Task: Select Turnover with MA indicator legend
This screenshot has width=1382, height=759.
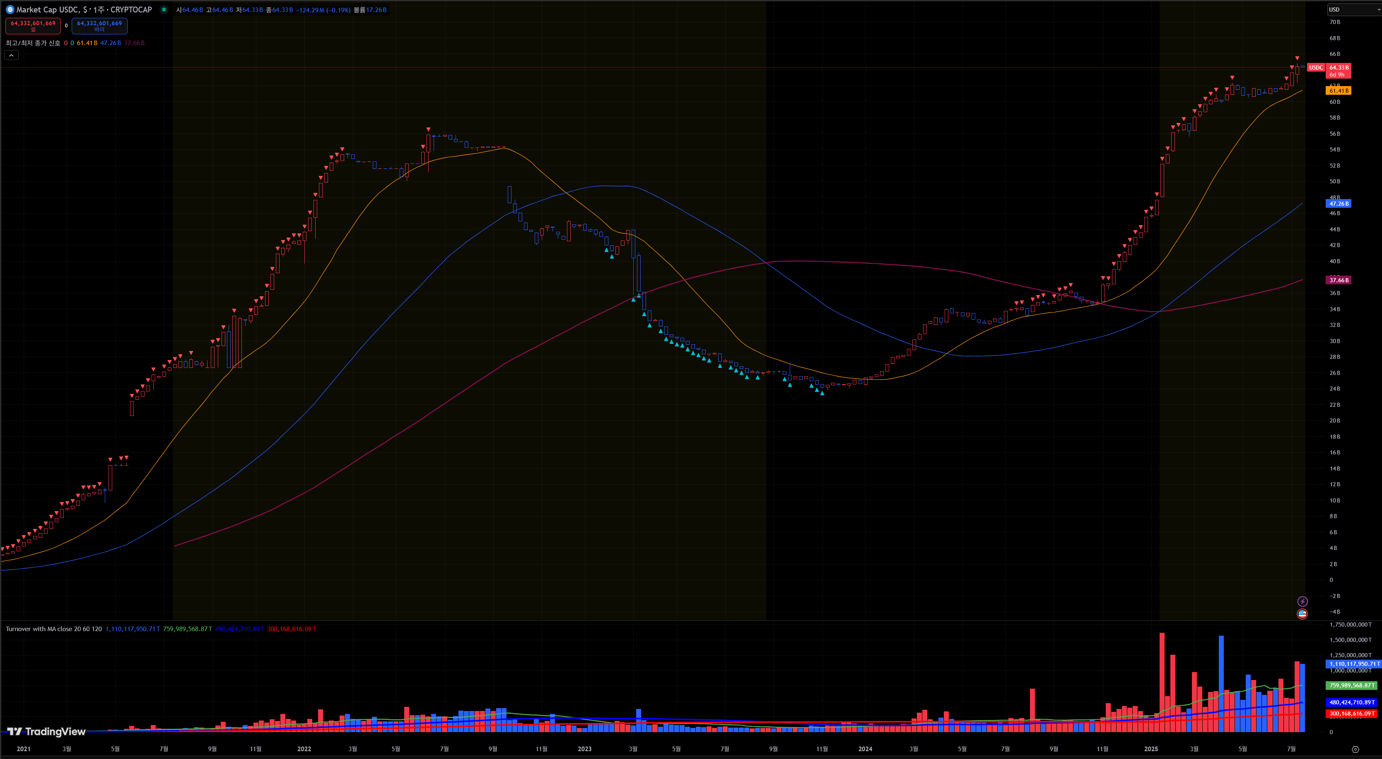Action: 54,629
